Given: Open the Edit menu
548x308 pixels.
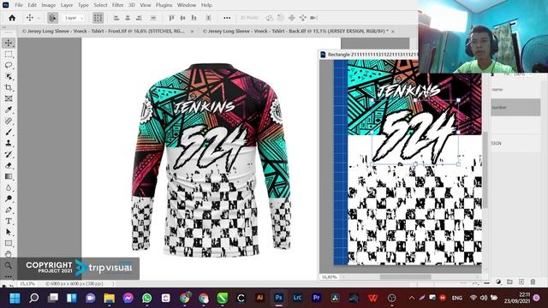Looking at the screenshot, I should point(33,5).
